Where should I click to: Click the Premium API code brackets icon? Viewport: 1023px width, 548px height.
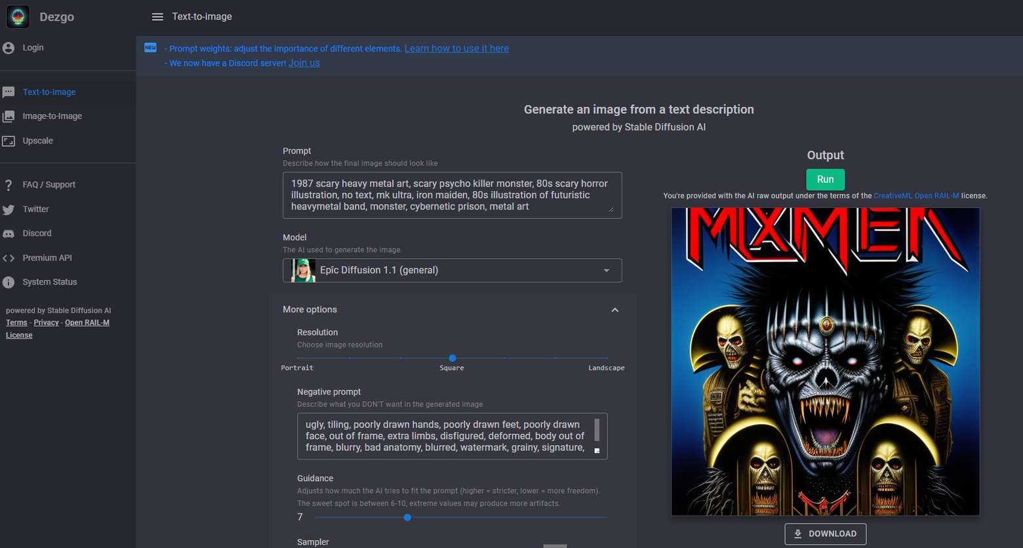click(x=9, y=258)
